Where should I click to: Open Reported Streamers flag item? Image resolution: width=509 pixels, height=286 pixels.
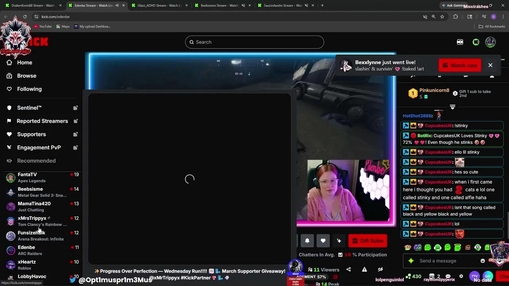point(42,121)
